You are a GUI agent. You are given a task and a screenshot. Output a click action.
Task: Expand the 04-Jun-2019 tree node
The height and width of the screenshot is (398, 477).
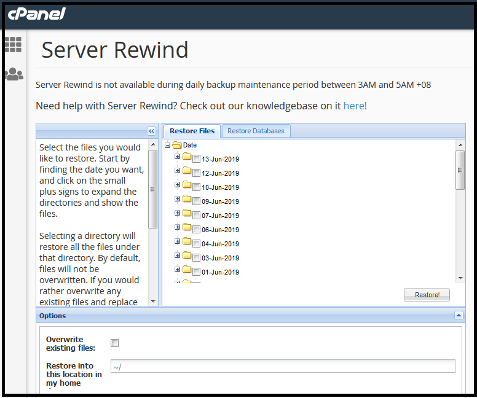pyautogui.click(x=178, y=241)
